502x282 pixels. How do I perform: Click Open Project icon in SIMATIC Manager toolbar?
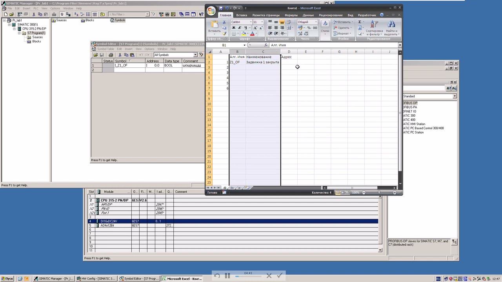pos(12,14)
